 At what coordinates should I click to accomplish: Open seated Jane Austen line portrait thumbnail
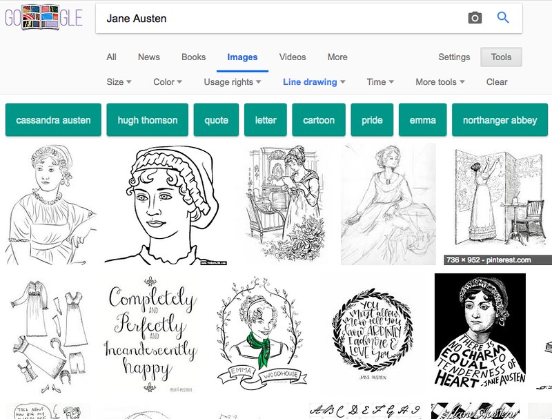pyautogui.click(x=51, y=204)
